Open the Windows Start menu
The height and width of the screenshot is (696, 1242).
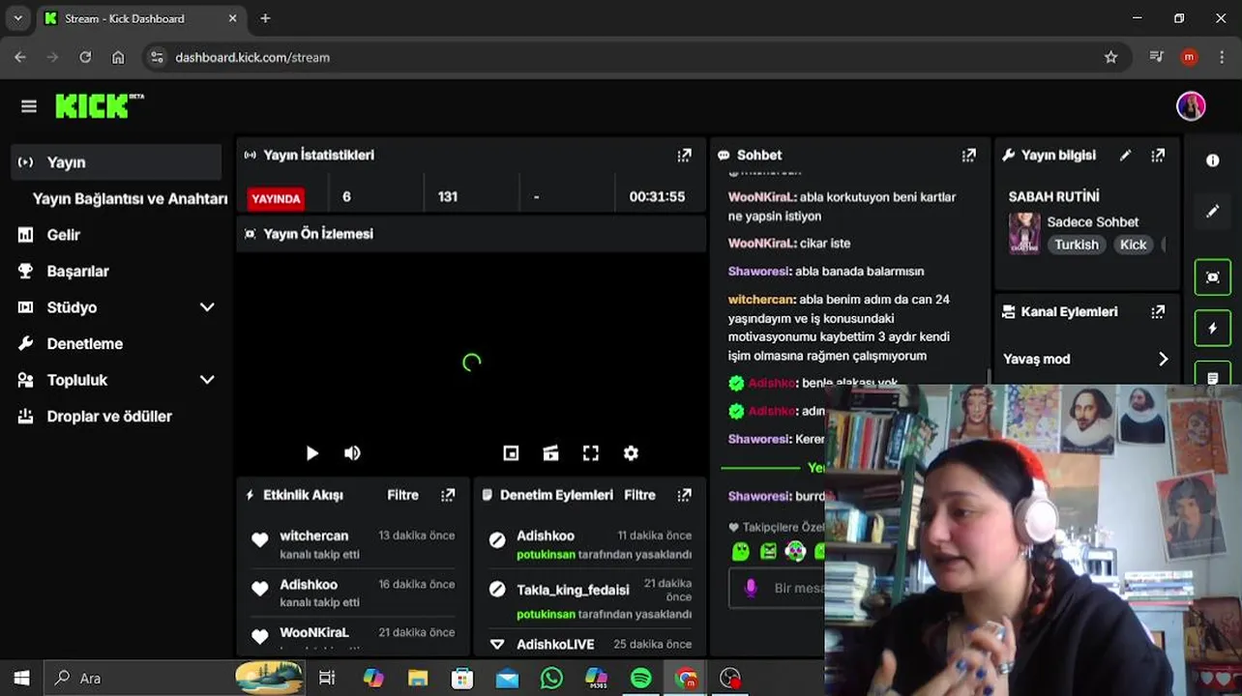click(21, 678)
